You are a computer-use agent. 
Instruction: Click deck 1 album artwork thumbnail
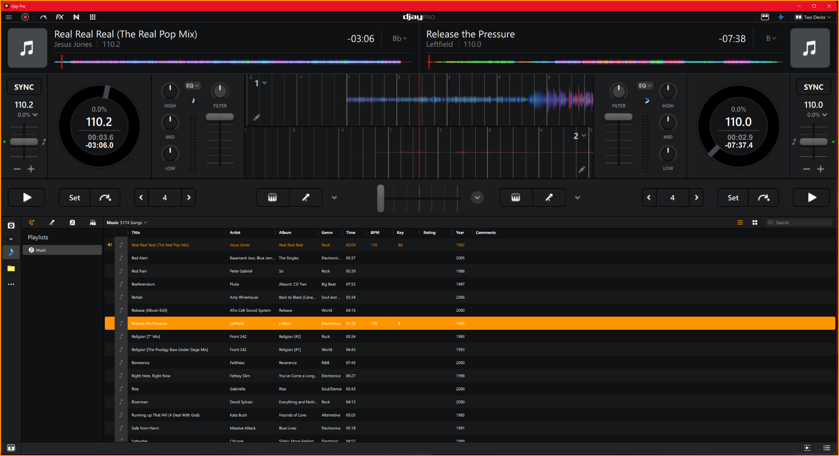coord(28,48)
